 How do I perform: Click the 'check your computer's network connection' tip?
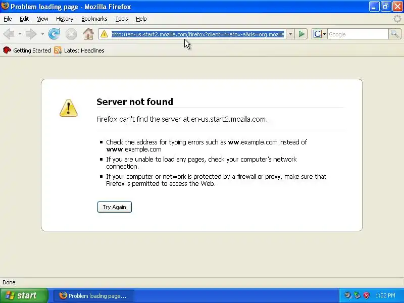201,163
